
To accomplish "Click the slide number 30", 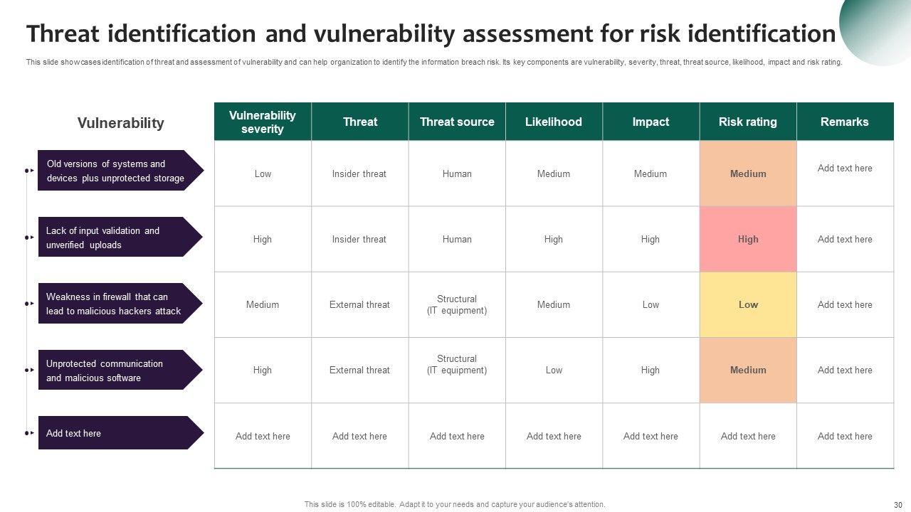I will pos(897,505).
